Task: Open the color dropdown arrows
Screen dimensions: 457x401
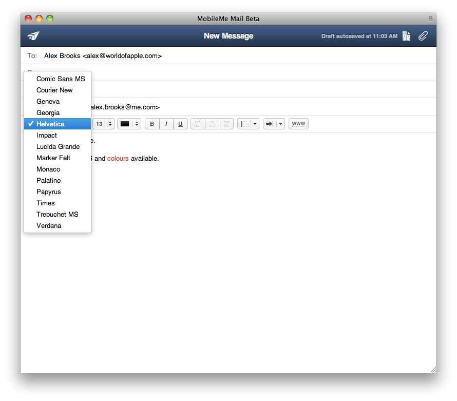Action: point(137,124)
